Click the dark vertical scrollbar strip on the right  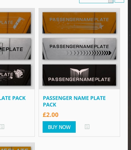pyautogui.click(x=130, y=75)
